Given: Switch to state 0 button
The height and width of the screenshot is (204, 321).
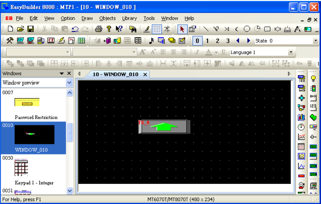Looking at the screenshot, I should pyautogui.click(x=197, y=41).
